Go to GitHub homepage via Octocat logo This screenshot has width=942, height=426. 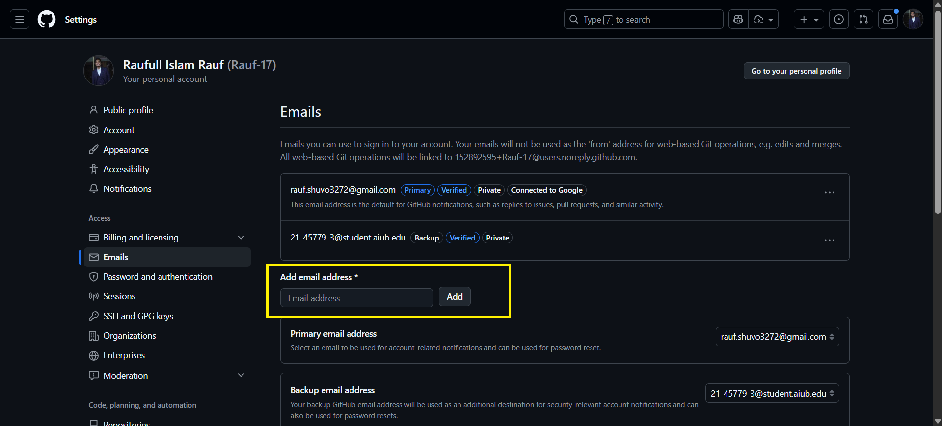(x=47, y=20)
